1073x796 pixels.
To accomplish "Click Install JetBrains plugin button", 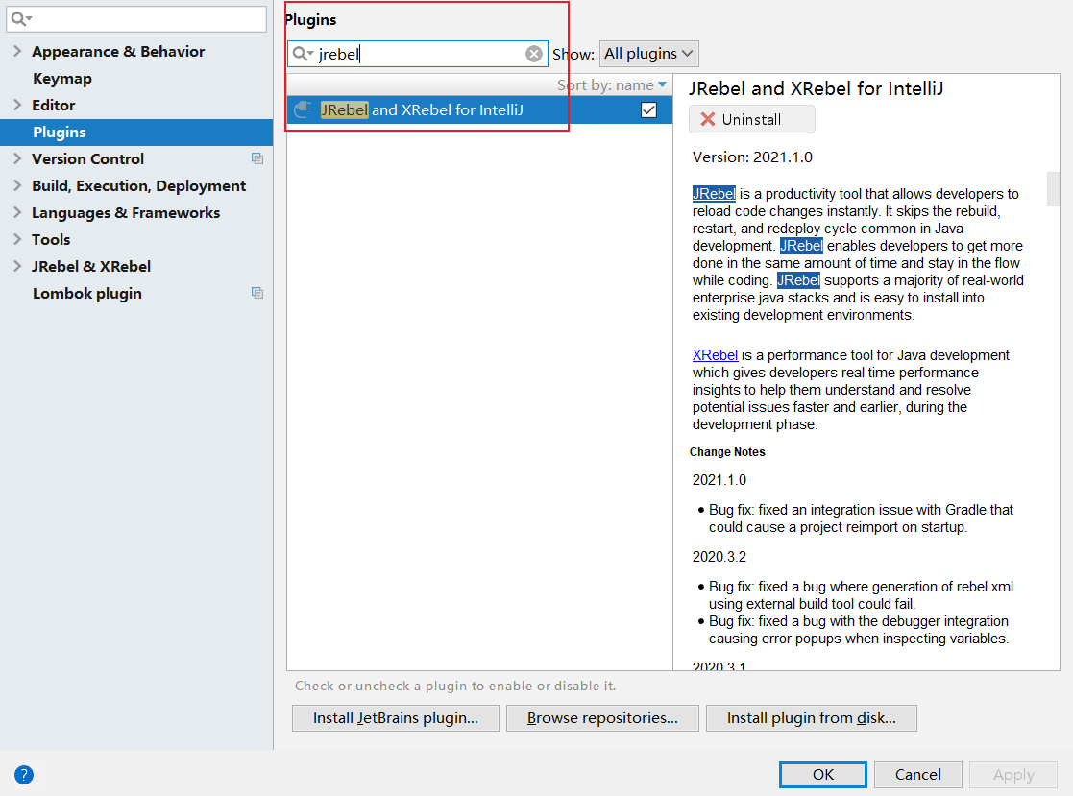I will click(x=396, y=718).
